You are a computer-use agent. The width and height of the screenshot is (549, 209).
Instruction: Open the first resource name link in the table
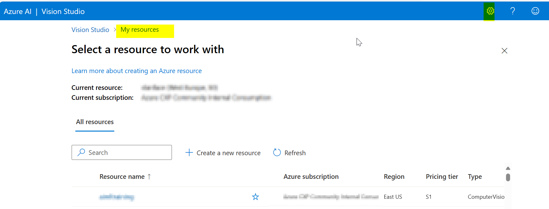117,197
